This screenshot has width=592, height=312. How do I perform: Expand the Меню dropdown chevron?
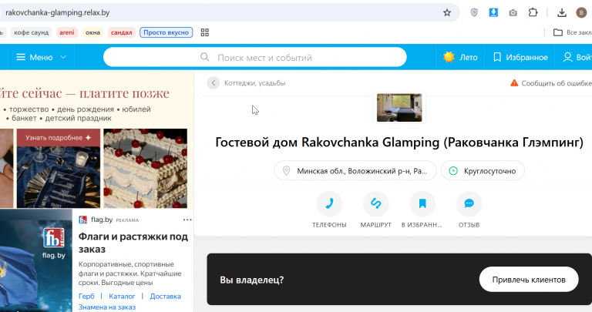click(63, 57)
